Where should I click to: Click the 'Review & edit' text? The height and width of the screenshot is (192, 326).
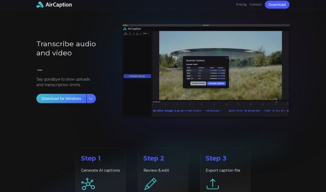(x=156, y=170)
